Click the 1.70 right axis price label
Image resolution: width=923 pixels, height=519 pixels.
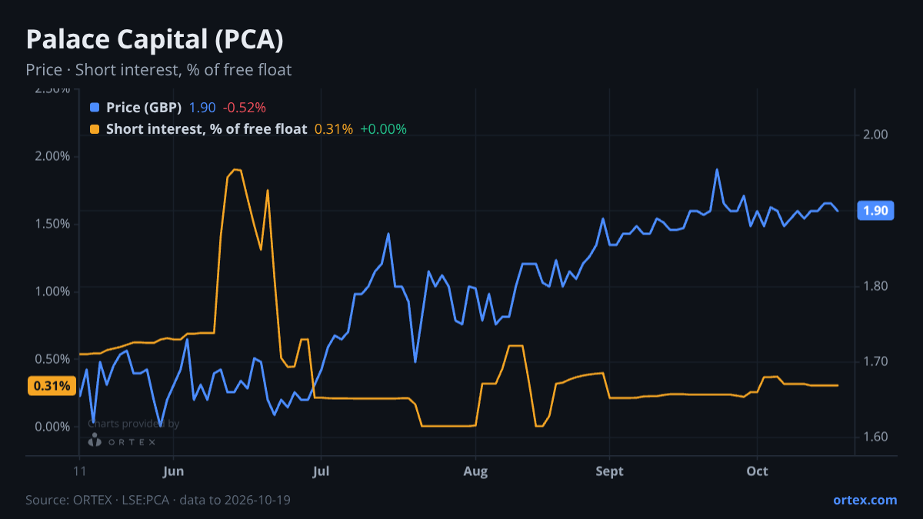876,361
